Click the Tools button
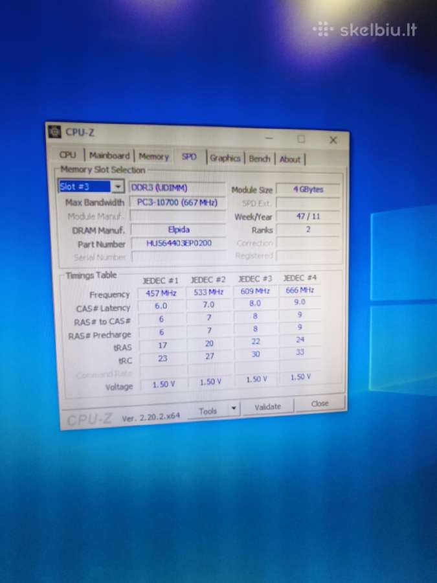 pyautogui.click(x=208, y=411)
